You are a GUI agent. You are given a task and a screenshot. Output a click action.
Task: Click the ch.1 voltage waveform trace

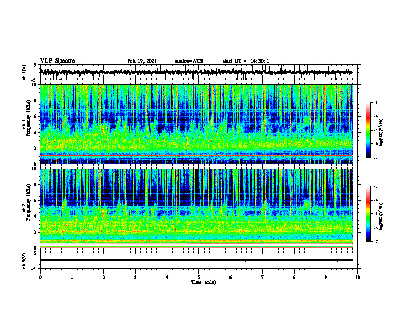coord(196,72)
